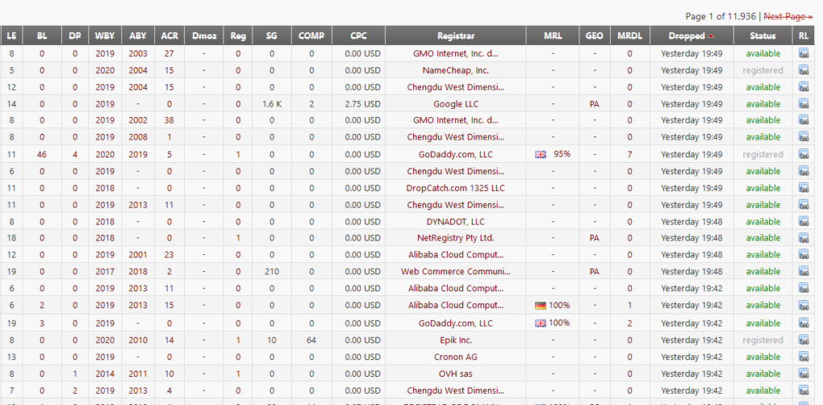Click the BL column header
The image size is (823, 405).
click(x=41, y=35)
